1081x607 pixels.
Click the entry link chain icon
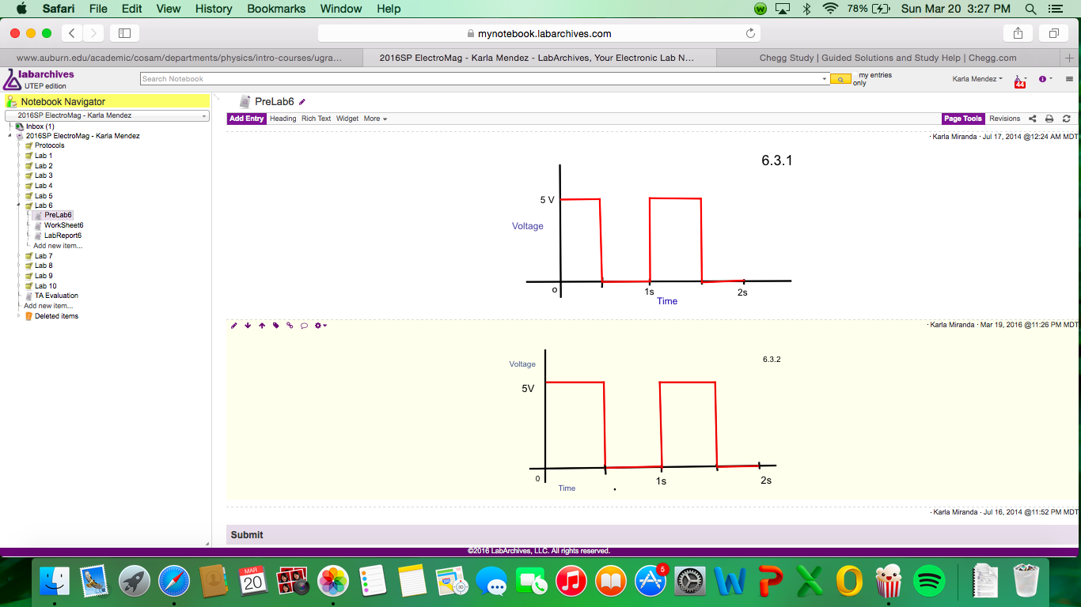click(290, 326)
